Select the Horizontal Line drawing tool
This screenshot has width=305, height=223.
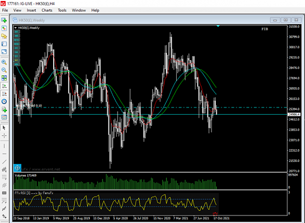tap(4, 154)
